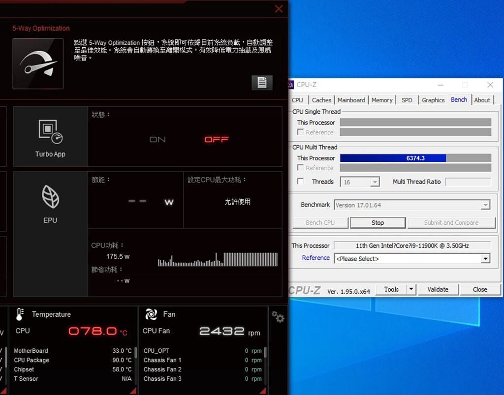Open the optimization report document icon

262,83
